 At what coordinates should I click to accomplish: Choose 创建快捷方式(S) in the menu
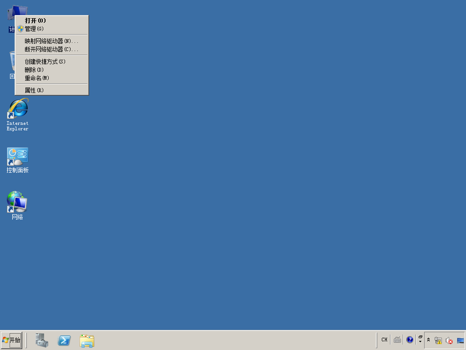52,62
